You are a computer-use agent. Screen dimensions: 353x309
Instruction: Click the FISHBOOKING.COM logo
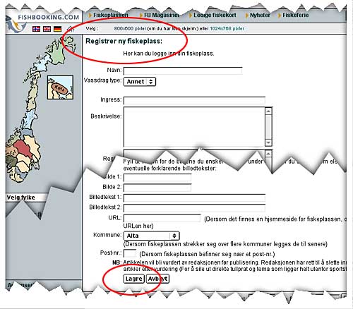point(48,17)
